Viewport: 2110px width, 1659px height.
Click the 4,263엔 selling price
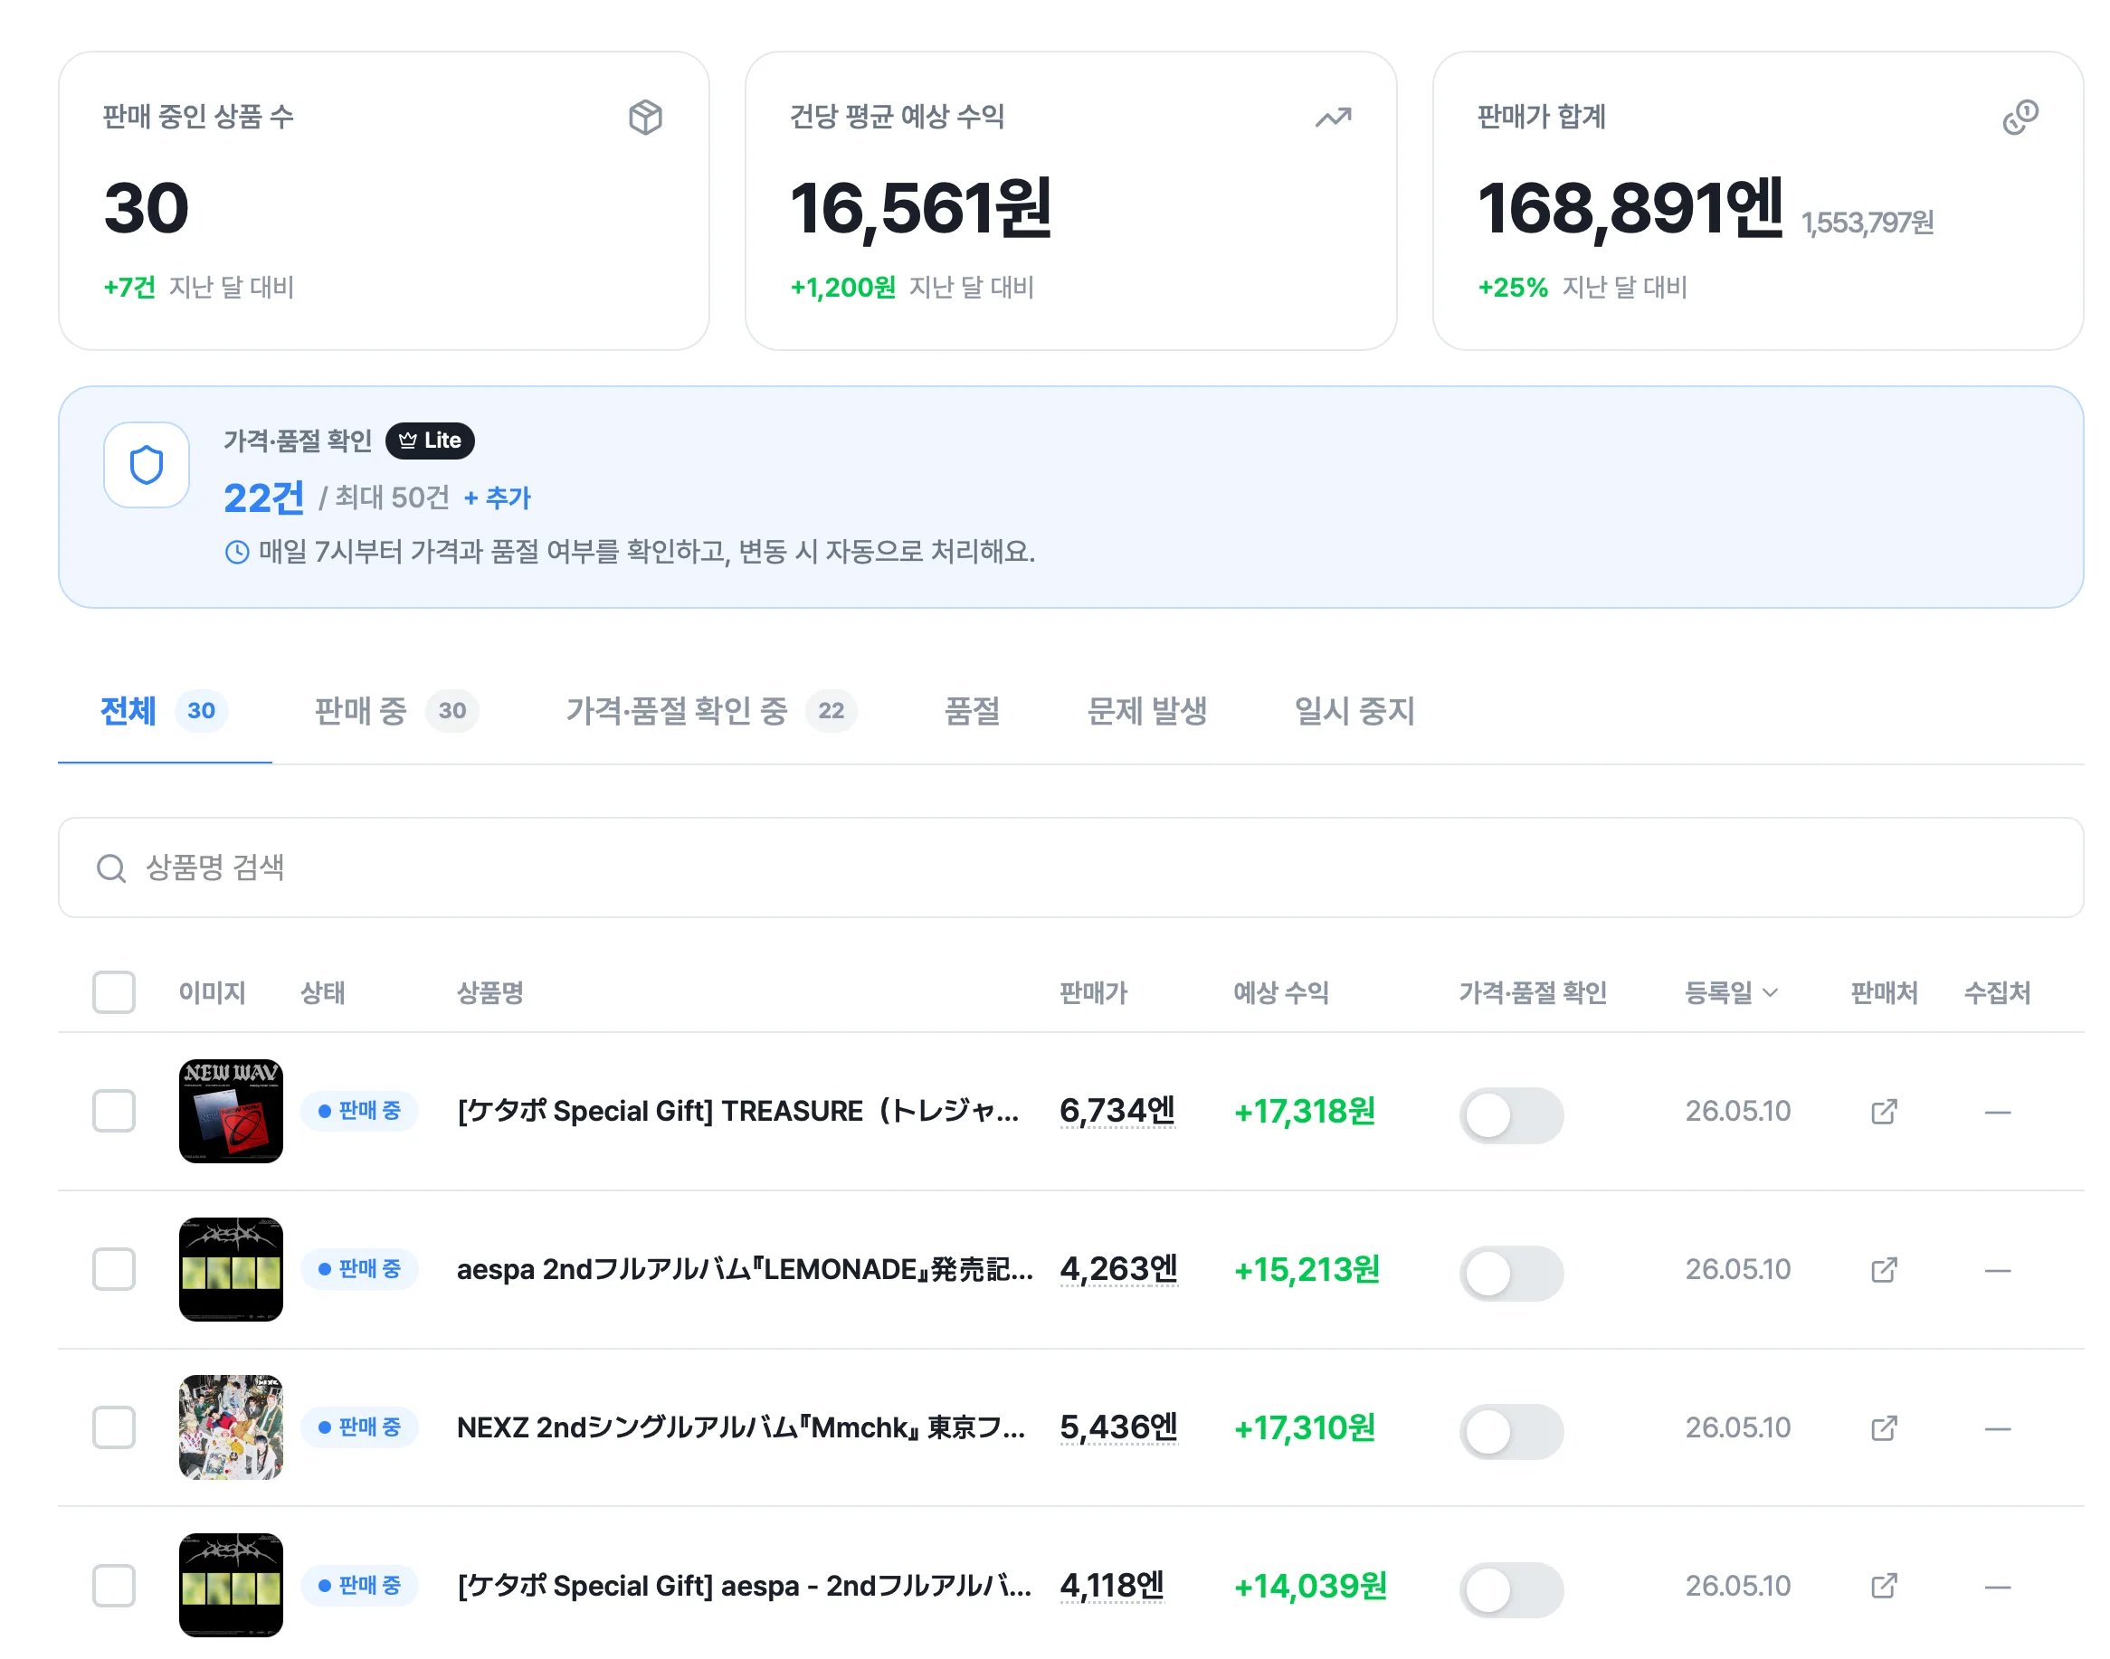click(x=1118, y=1269)
